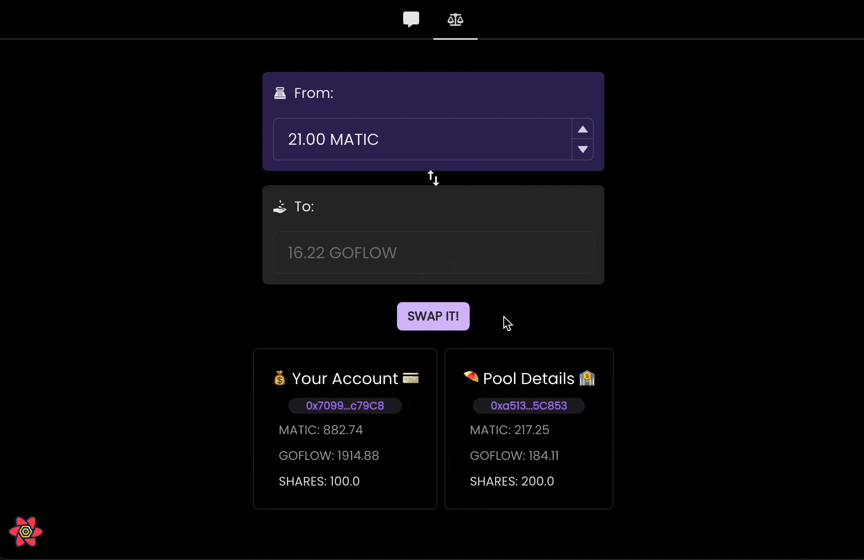
Task: Click the cash register icon beside From
Action: [280, 93]
